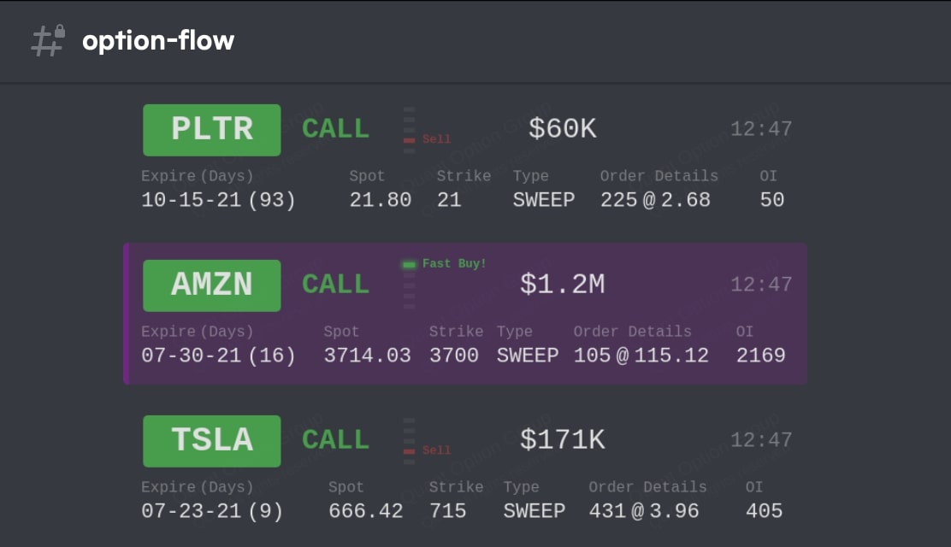Click the CALL label next to PLTR
The image size is (951, 547).
tap(335, 128)
